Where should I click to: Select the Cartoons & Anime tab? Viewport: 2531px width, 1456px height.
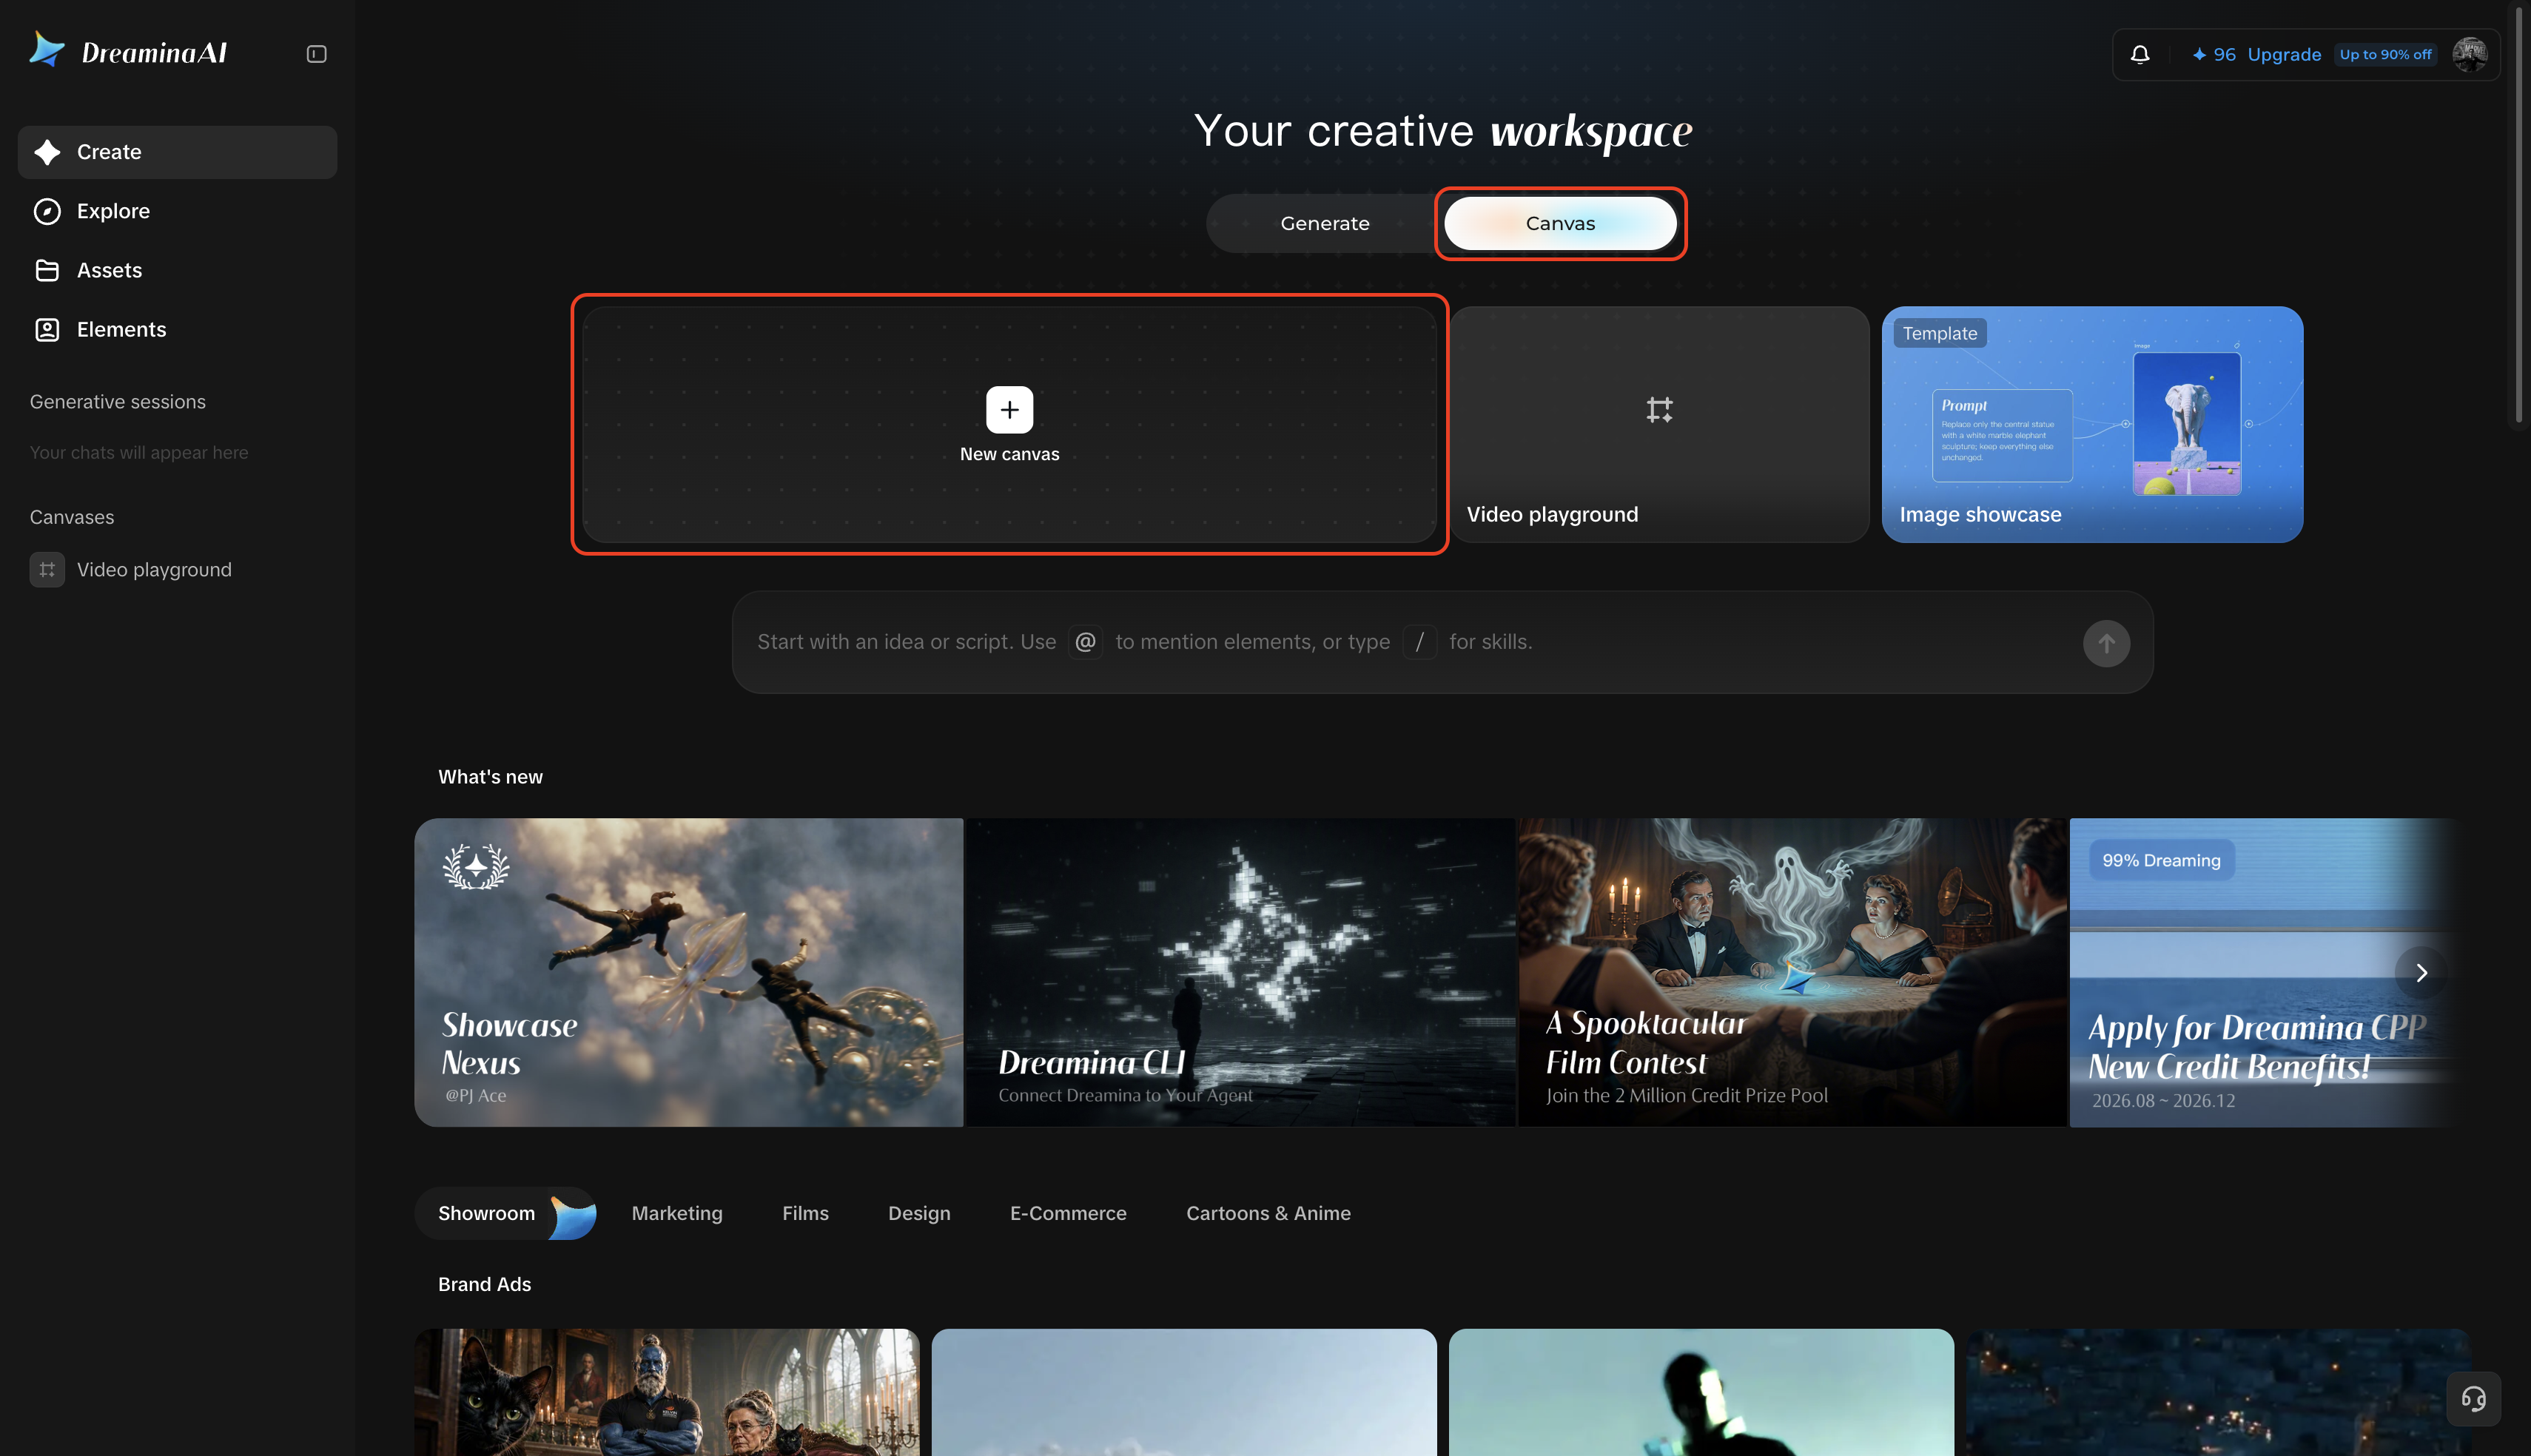1268,1213
